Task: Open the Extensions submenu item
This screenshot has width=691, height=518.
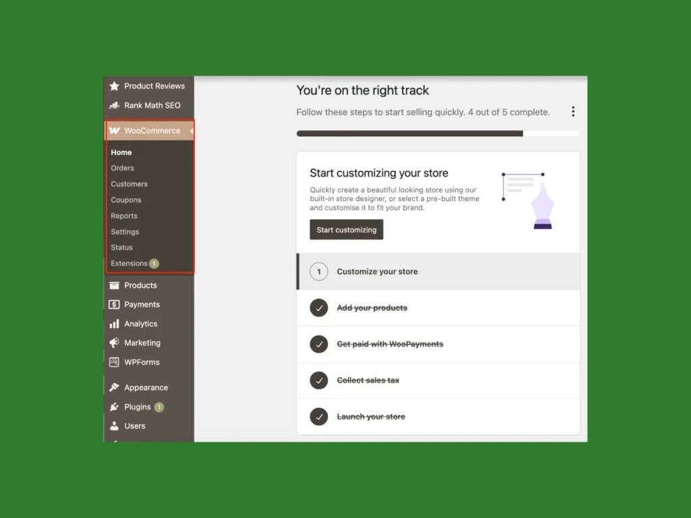Action: click(129, 264)
